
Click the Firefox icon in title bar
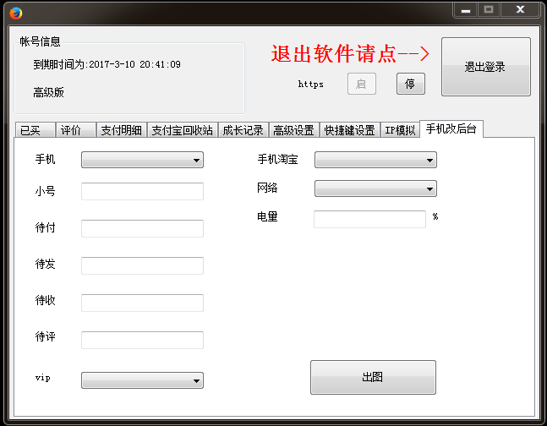(16, 14)
